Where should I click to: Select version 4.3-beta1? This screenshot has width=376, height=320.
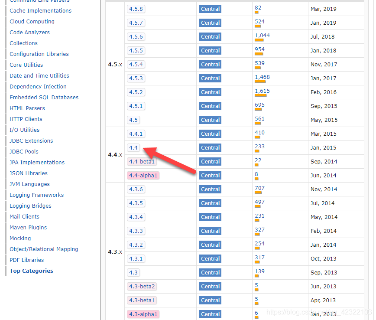pyautogui.click(x=142, y=300)
